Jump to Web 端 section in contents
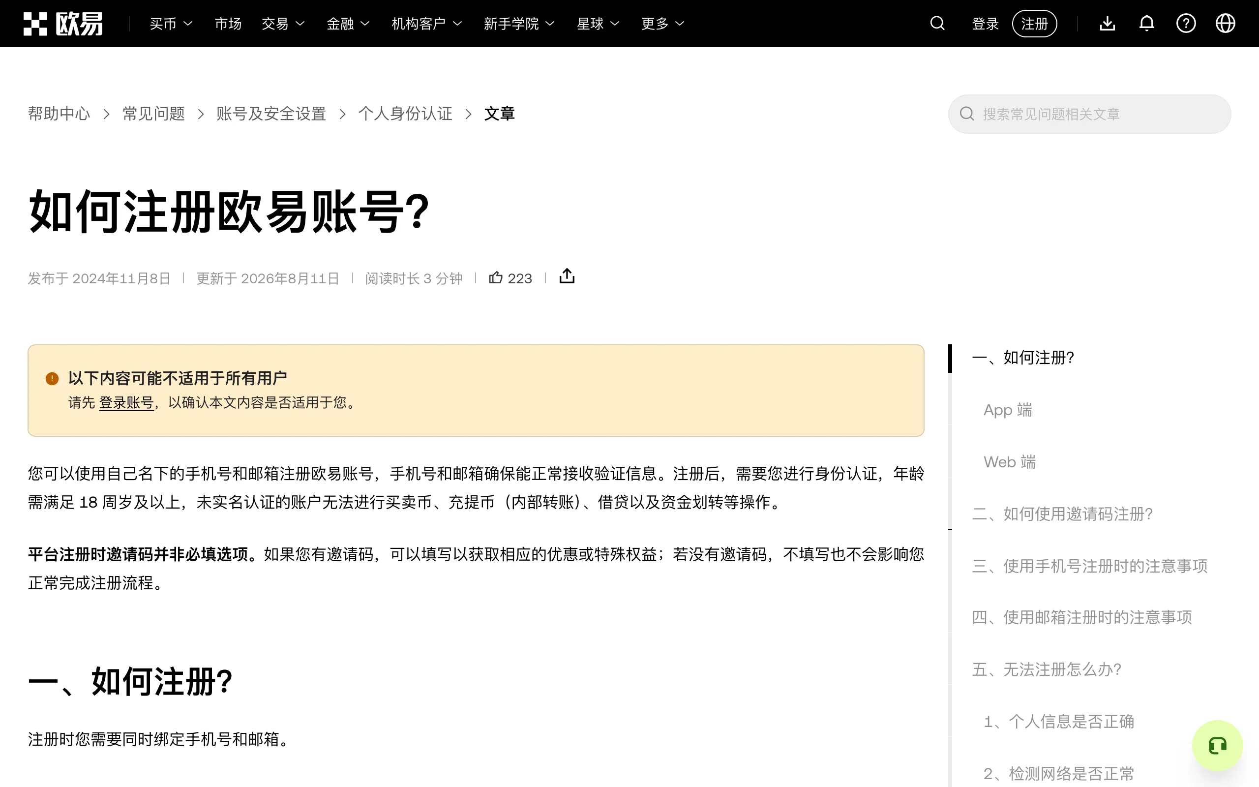Image resolution: width=1259 pixels, height=787 pixels. [1010, 462]
